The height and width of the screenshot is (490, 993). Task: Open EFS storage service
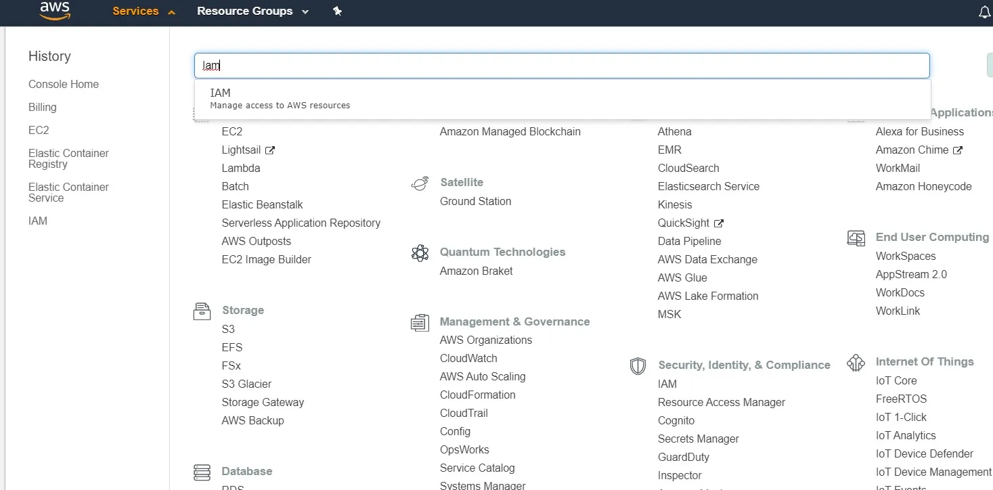point(232,347)
